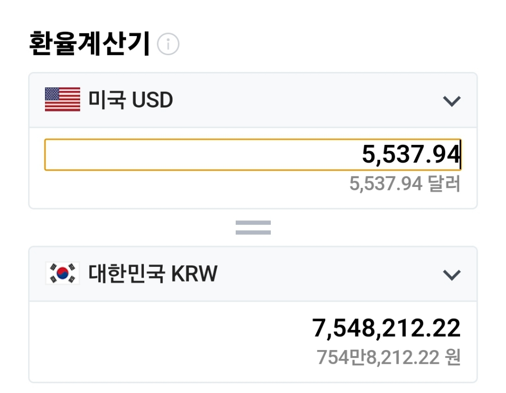The height and width of the screenshot is (393, 506).
Task: Select the KRW text in target header
Action: point(194,274)
